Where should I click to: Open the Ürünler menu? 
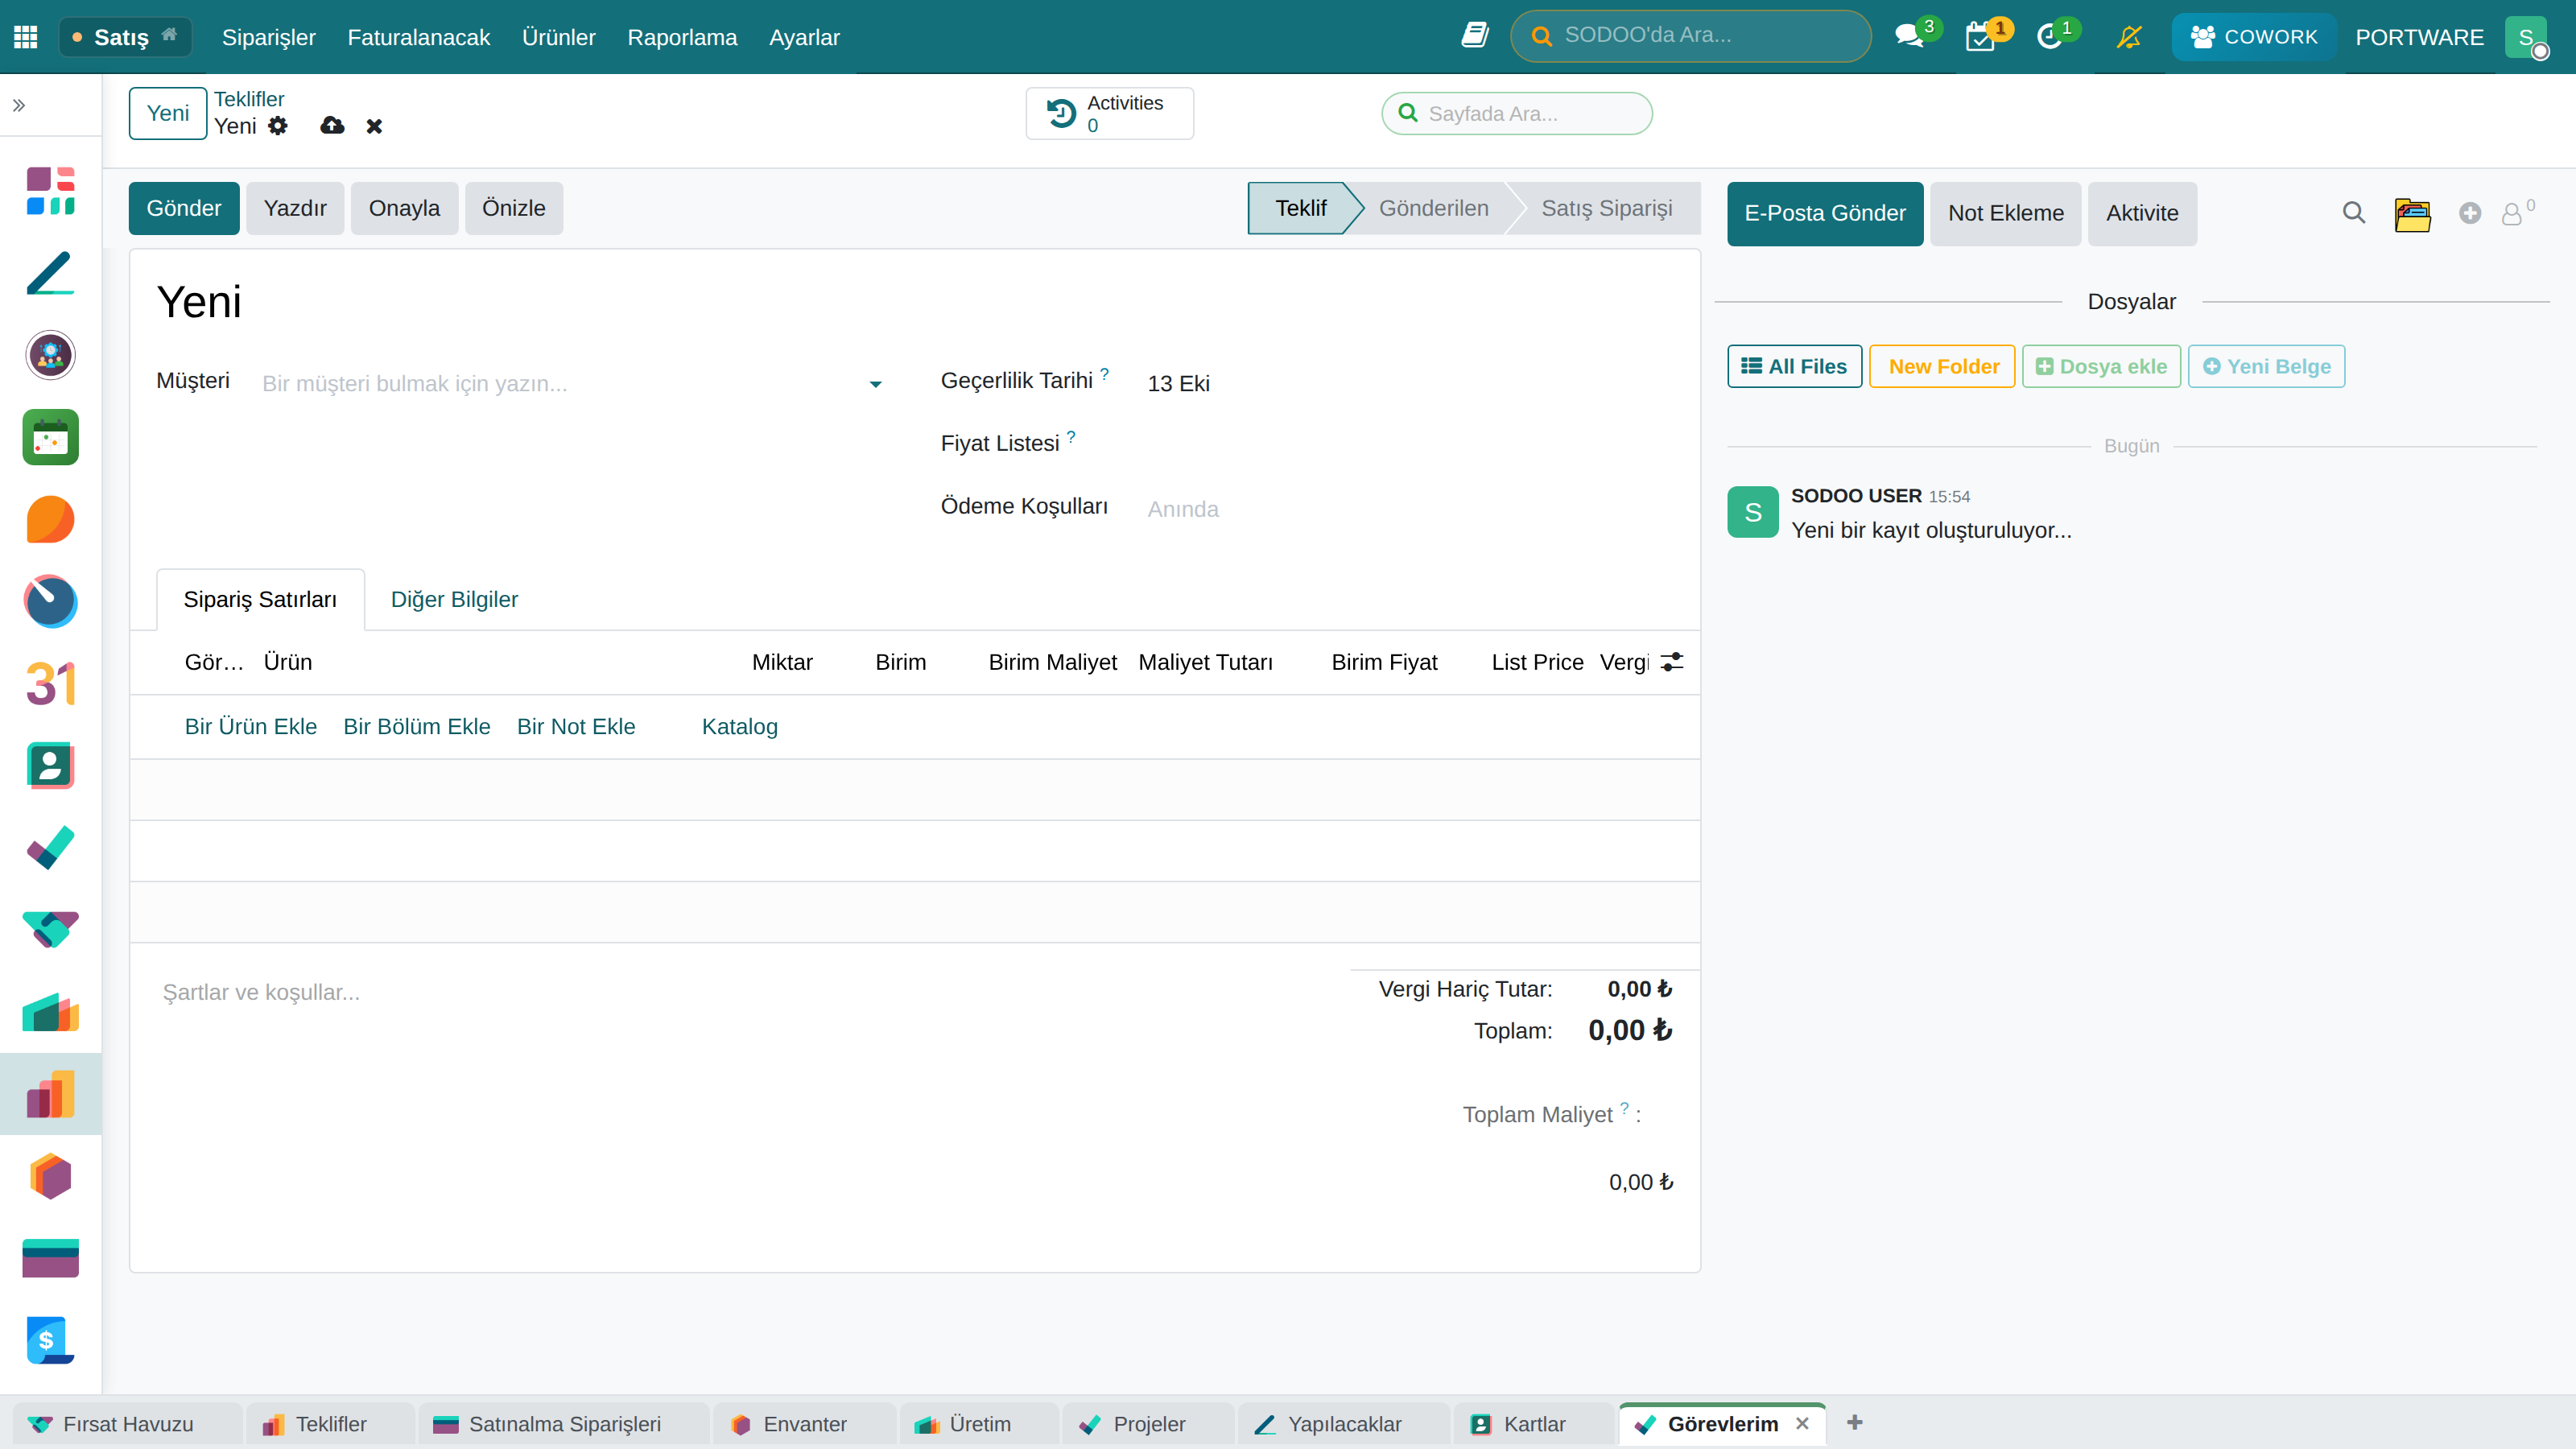(x=558, y=37)
